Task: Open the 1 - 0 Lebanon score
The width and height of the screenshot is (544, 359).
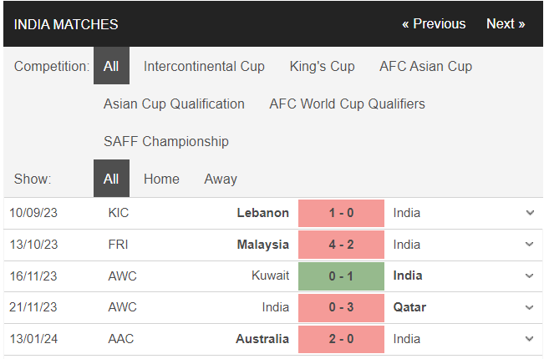Action: [x=341, y=213]
